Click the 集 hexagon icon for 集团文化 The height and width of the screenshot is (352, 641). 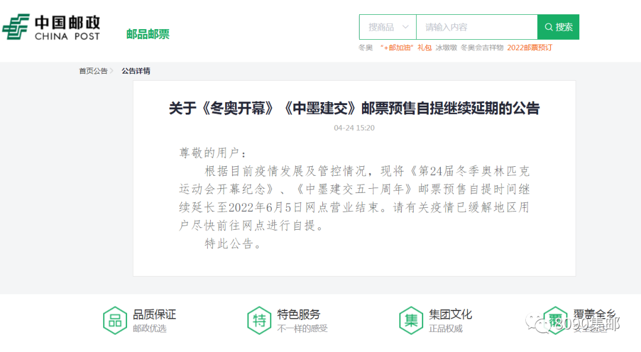click(x=411, y=321)
